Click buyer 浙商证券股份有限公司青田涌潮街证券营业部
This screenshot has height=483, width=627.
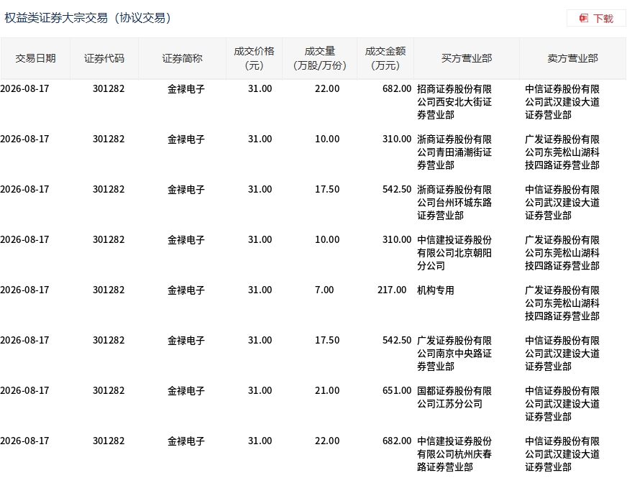pos(454,152)
